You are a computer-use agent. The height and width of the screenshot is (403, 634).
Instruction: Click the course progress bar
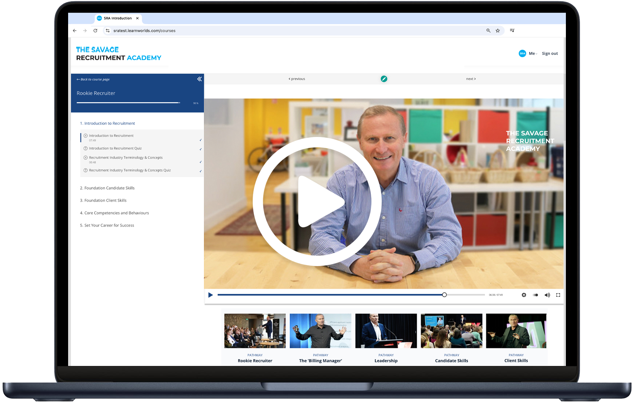(129, 103)
